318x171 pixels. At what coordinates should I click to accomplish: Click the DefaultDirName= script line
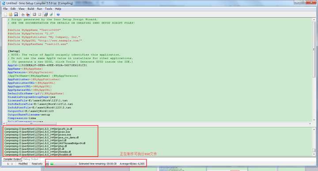[x=36, y=93]
